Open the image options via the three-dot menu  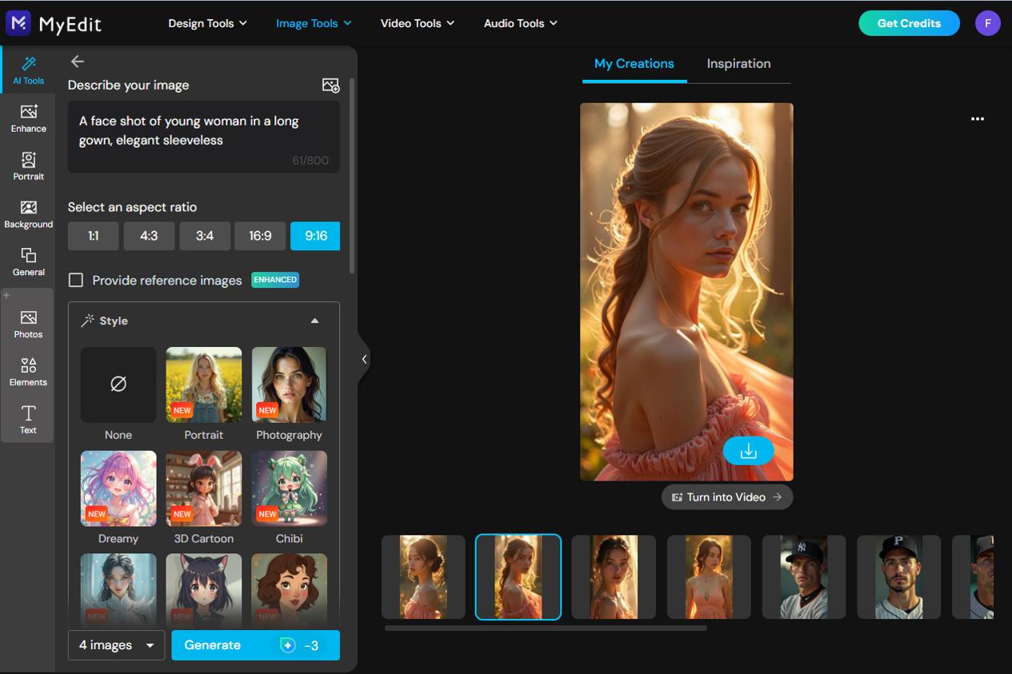(977, 118)
